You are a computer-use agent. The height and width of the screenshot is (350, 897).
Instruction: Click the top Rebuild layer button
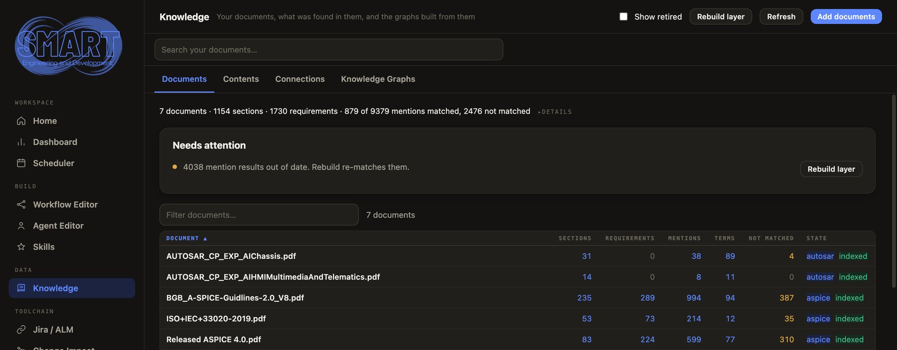(721, 16)
